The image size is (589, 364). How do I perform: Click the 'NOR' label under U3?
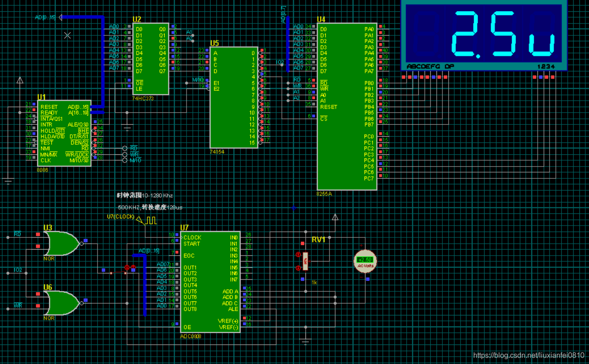point(49,259)
